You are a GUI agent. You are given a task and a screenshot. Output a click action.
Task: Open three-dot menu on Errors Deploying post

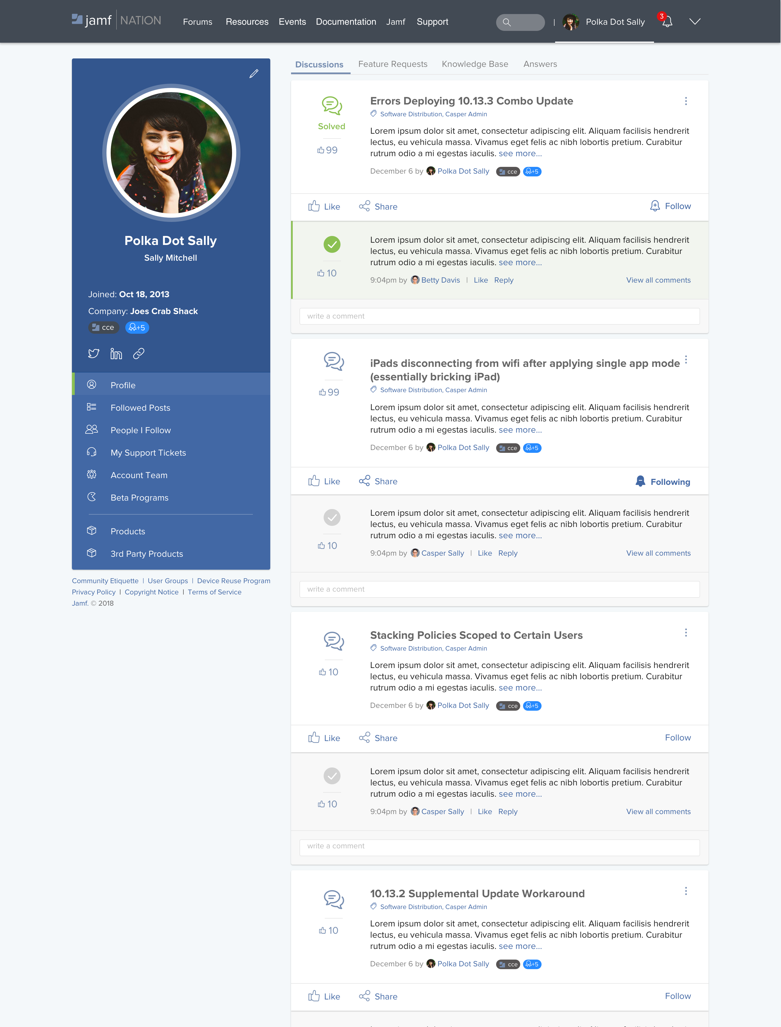(x=686, y=101)
